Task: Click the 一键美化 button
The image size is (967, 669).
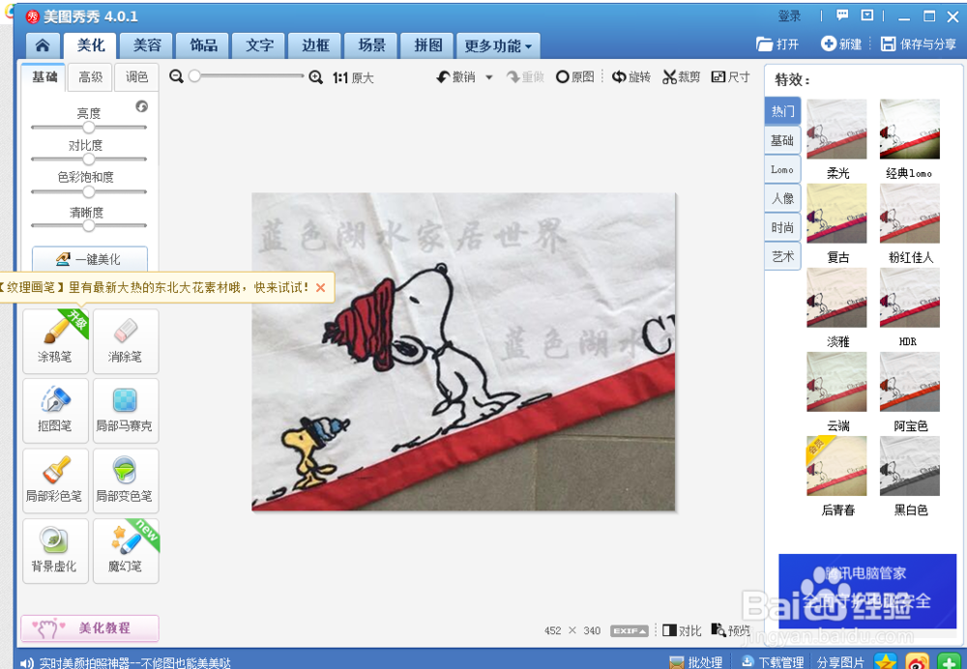Action: 89,259
